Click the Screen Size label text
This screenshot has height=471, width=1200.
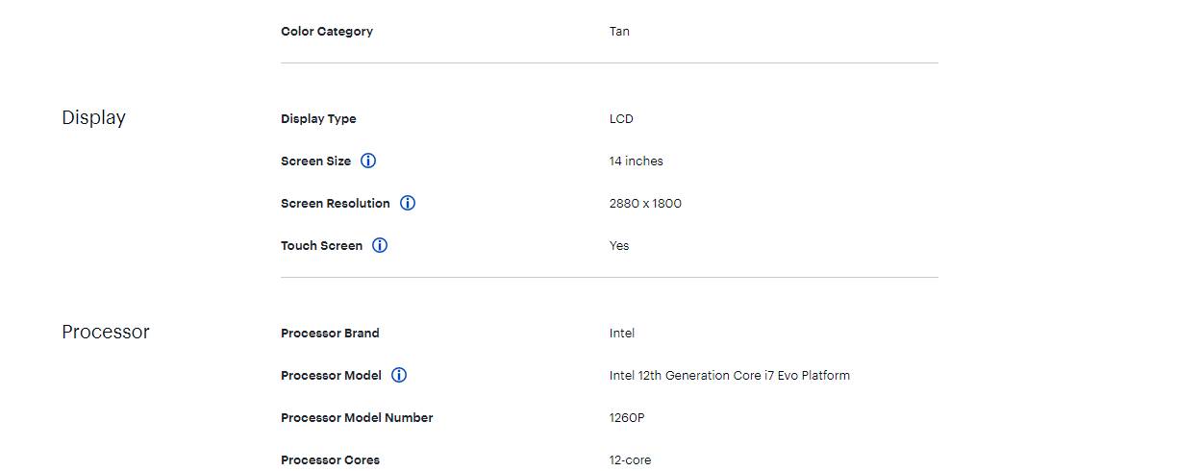coord(315,161)
